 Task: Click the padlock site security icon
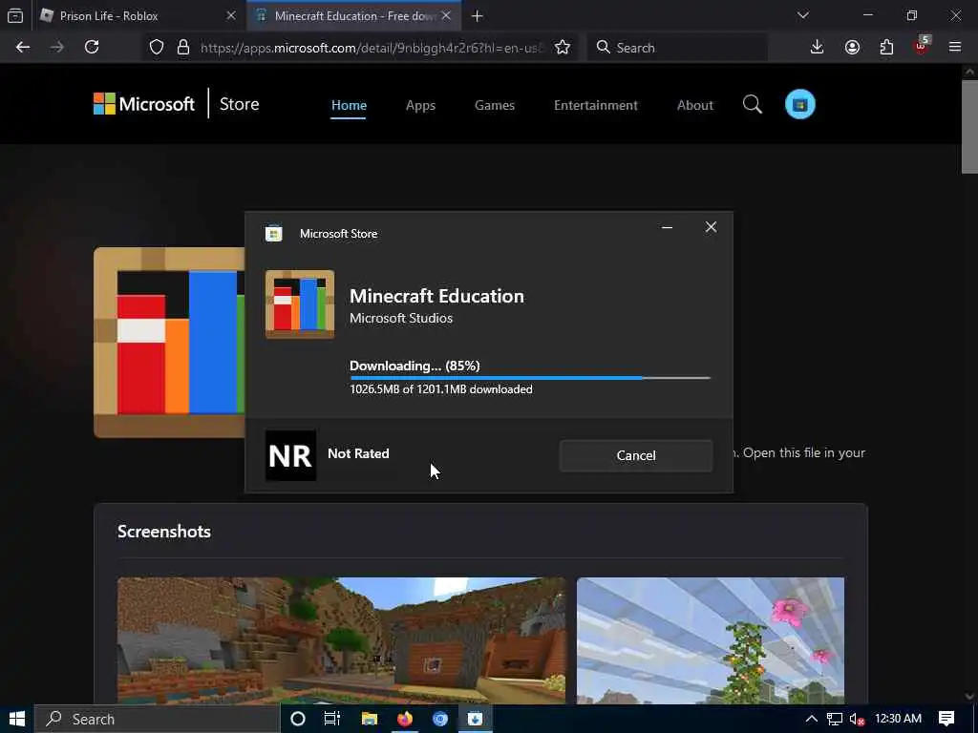183,48
